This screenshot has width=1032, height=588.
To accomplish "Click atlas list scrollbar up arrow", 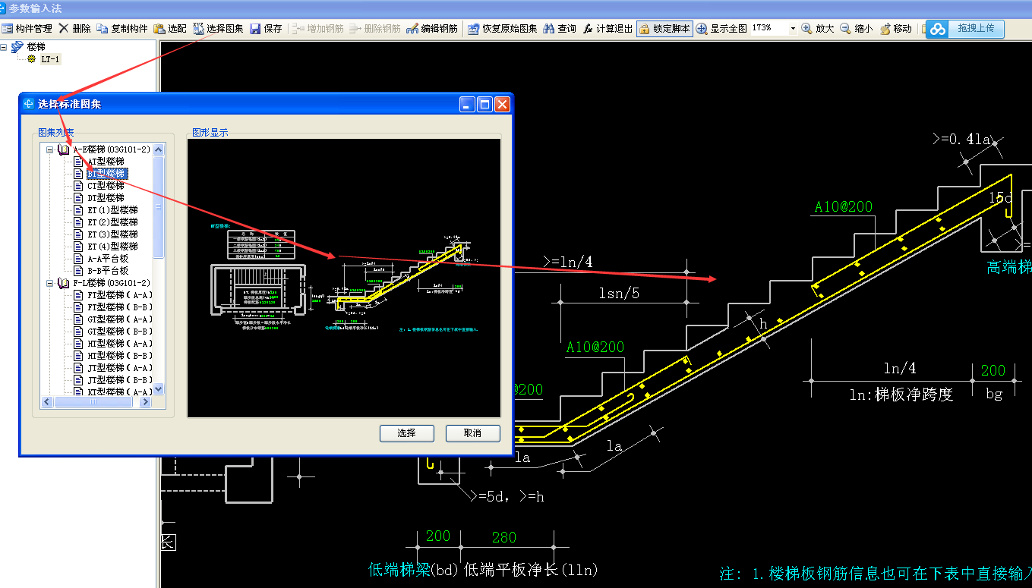I will (x=159, y=149).
